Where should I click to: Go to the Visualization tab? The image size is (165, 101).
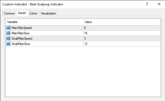(48, 13)
